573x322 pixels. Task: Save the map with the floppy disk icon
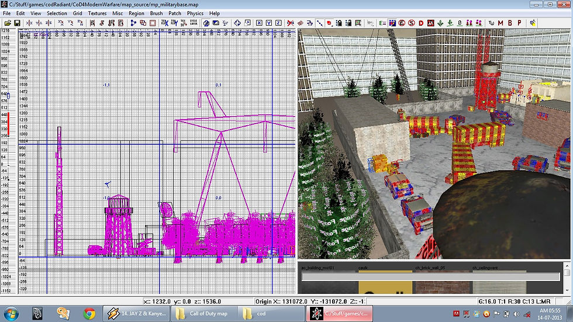17,23
